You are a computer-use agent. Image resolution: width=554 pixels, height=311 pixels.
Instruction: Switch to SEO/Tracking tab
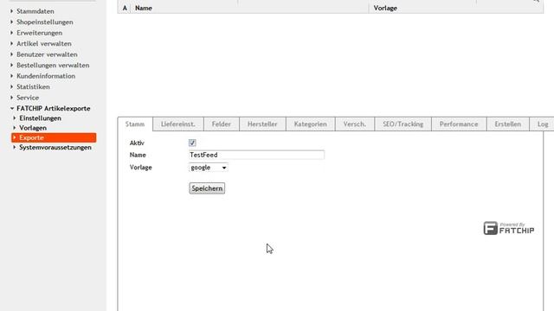[x=403, y=124]
